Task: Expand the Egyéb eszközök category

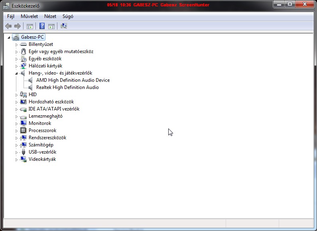Action: tap(16, 59)
